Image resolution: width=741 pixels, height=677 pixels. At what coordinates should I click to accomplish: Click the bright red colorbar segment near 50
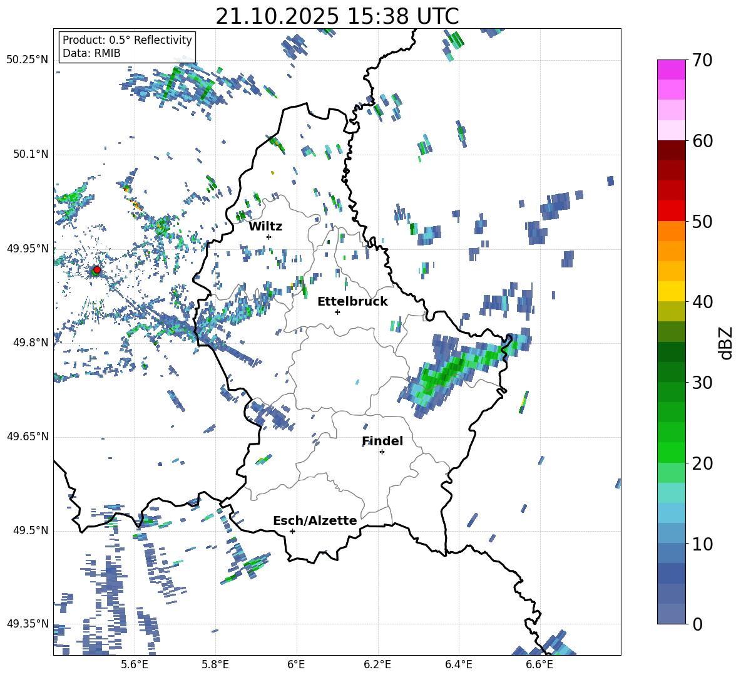[x=671, y=211]
